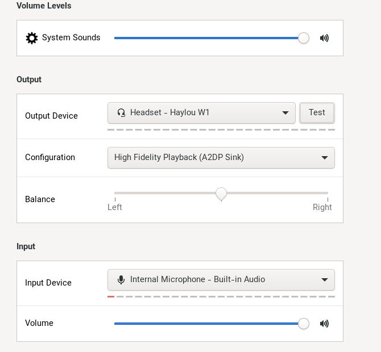Image resolution: width=381 pixels, height=352 pixels.
Task: Click the System Sounds text label
Action: pos(71,37)
